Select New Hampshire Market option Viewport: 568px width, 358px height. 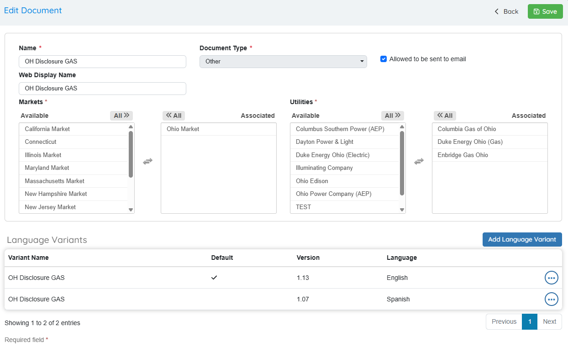click(x=73, y=194)
